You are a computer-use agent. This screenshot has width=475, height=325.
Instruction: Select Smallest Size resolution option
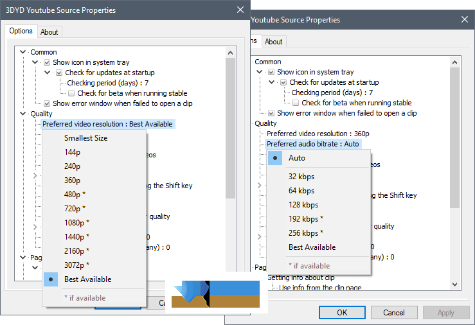click(94, 138)
